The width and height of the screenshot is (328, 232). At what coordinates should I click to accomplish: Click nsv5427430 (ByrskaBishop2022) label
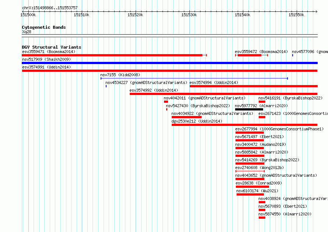[x=198, y=106]
